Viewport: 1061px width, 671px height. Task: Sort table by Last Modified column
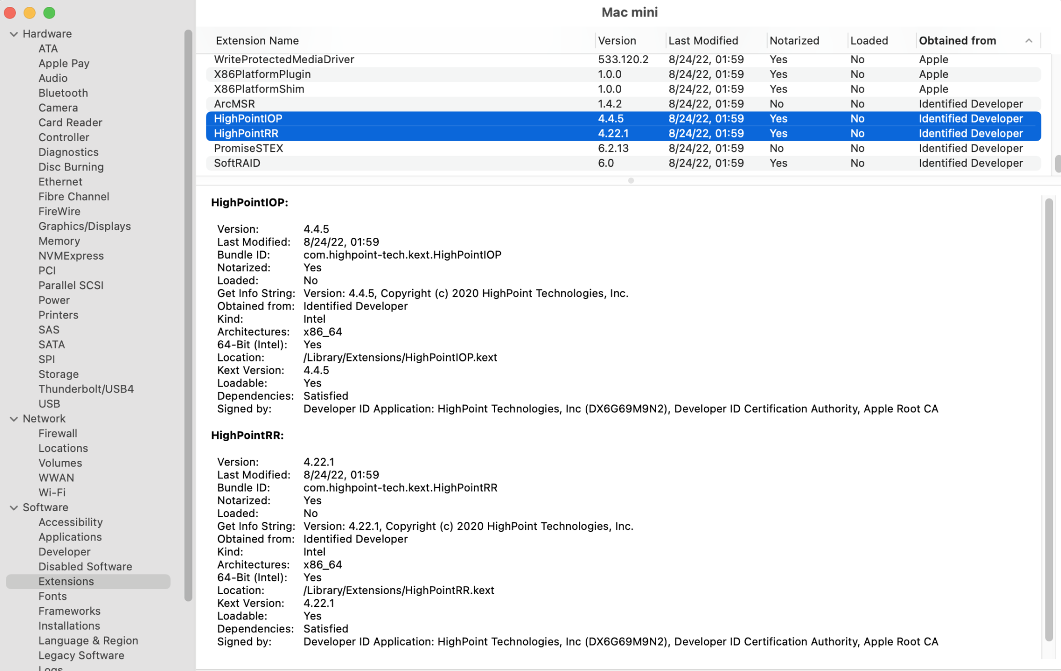tap(703, 41)
